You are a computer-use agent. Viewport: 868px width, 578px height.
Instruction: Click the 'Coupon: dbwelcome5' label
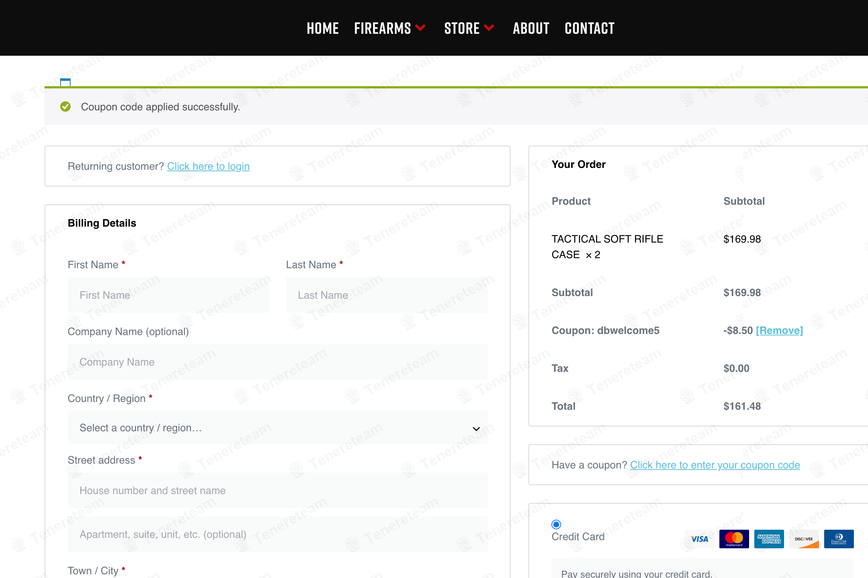pyautogui.click(x=606, y=331)
